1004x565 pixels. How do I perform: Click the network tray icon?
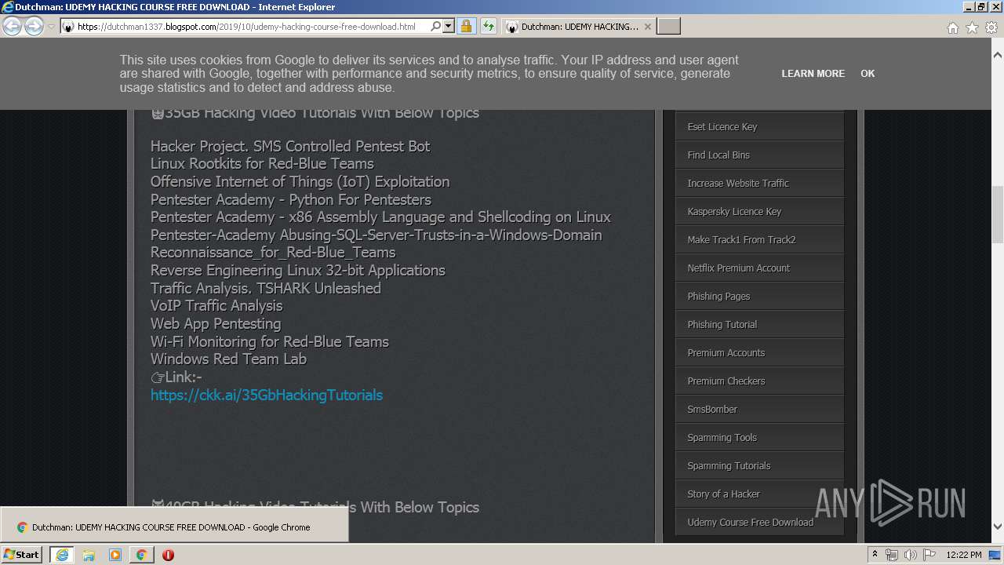click(x=892, y=555)
